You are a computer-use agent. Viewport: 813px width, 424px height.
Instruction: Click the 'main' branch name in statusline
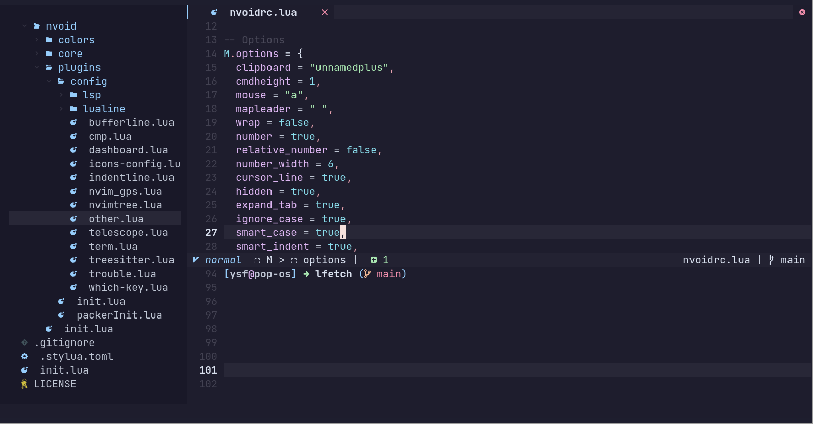click(793, 260)
